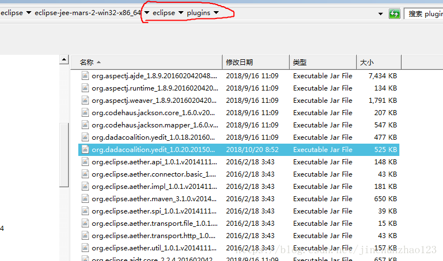Click jar icon of aether.connector.basic file
443x261 pixels.
(x=85, y=174)
